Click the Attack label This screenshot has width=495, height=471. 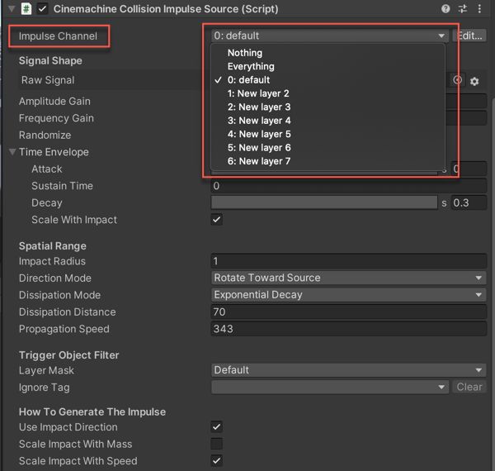point(47,169)
